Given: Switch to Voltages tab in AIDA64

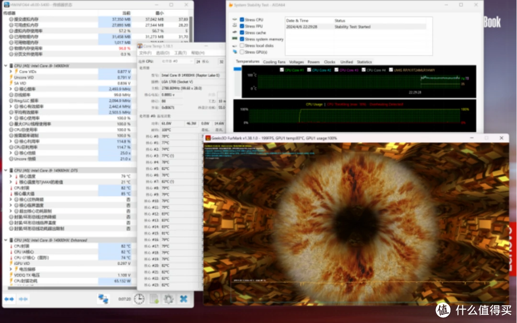Looking at the screenshot, I should coord(296,62).
